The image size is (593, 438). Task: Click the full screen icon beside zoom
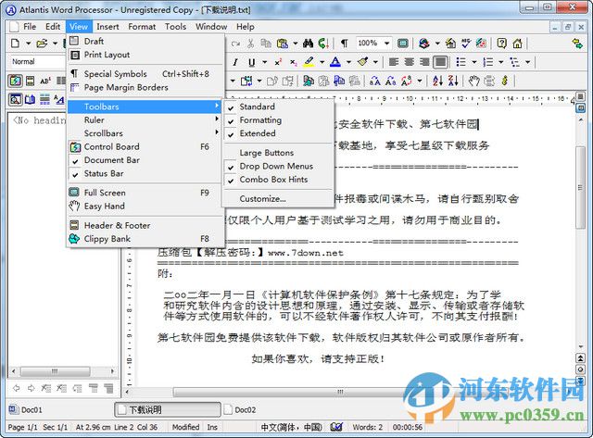point(403,44)
